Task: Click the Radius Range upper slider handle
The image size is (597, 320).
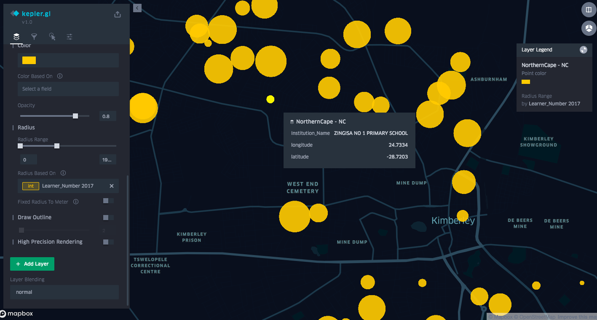Action: (57, 146)
